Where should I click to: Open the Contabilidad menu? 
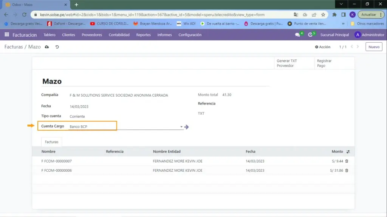pos(119,35)
